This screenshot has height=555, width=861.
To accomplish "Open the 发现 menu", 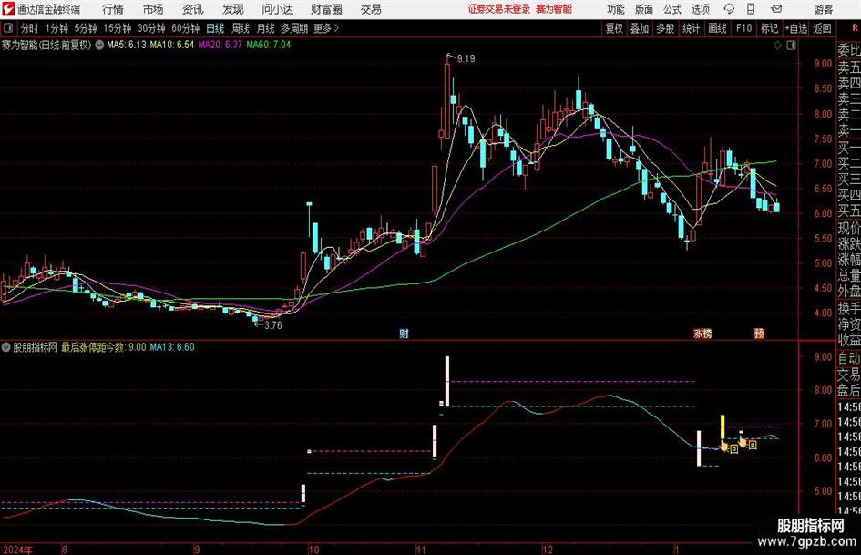I will point(233,9).
